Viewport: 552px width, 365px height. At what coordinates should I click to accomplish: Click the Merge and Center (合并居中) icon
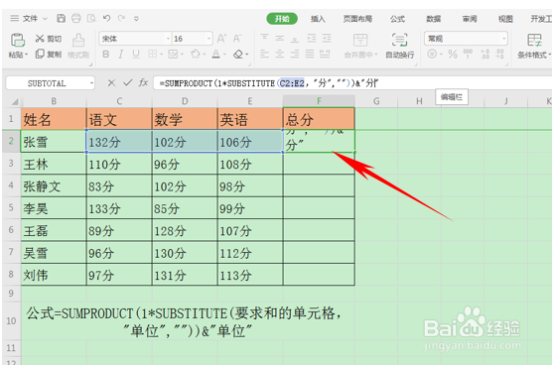[x=360, y=40]
